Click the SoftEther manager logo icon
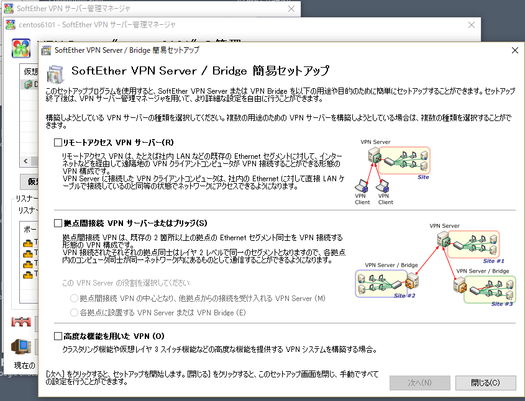The height and width of the screenshot is (401, 525). pyautogui.click(x=22, y=48)
